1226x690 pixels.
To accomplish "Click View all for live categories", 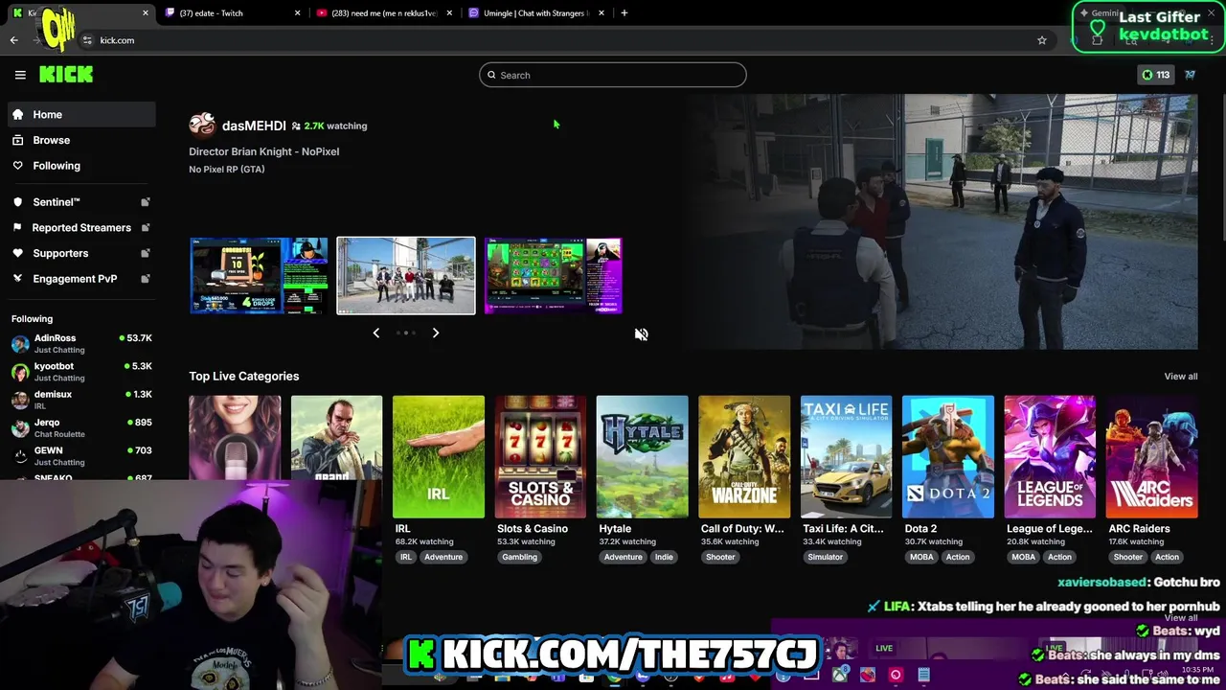I will click(x=1180, y=376).
